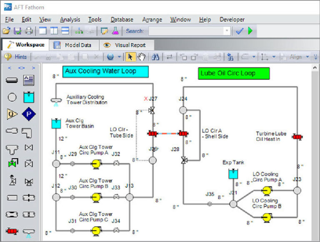Pick the spray discharge tool in the toolbox
The image size is (320, 242).
(29, 233)
